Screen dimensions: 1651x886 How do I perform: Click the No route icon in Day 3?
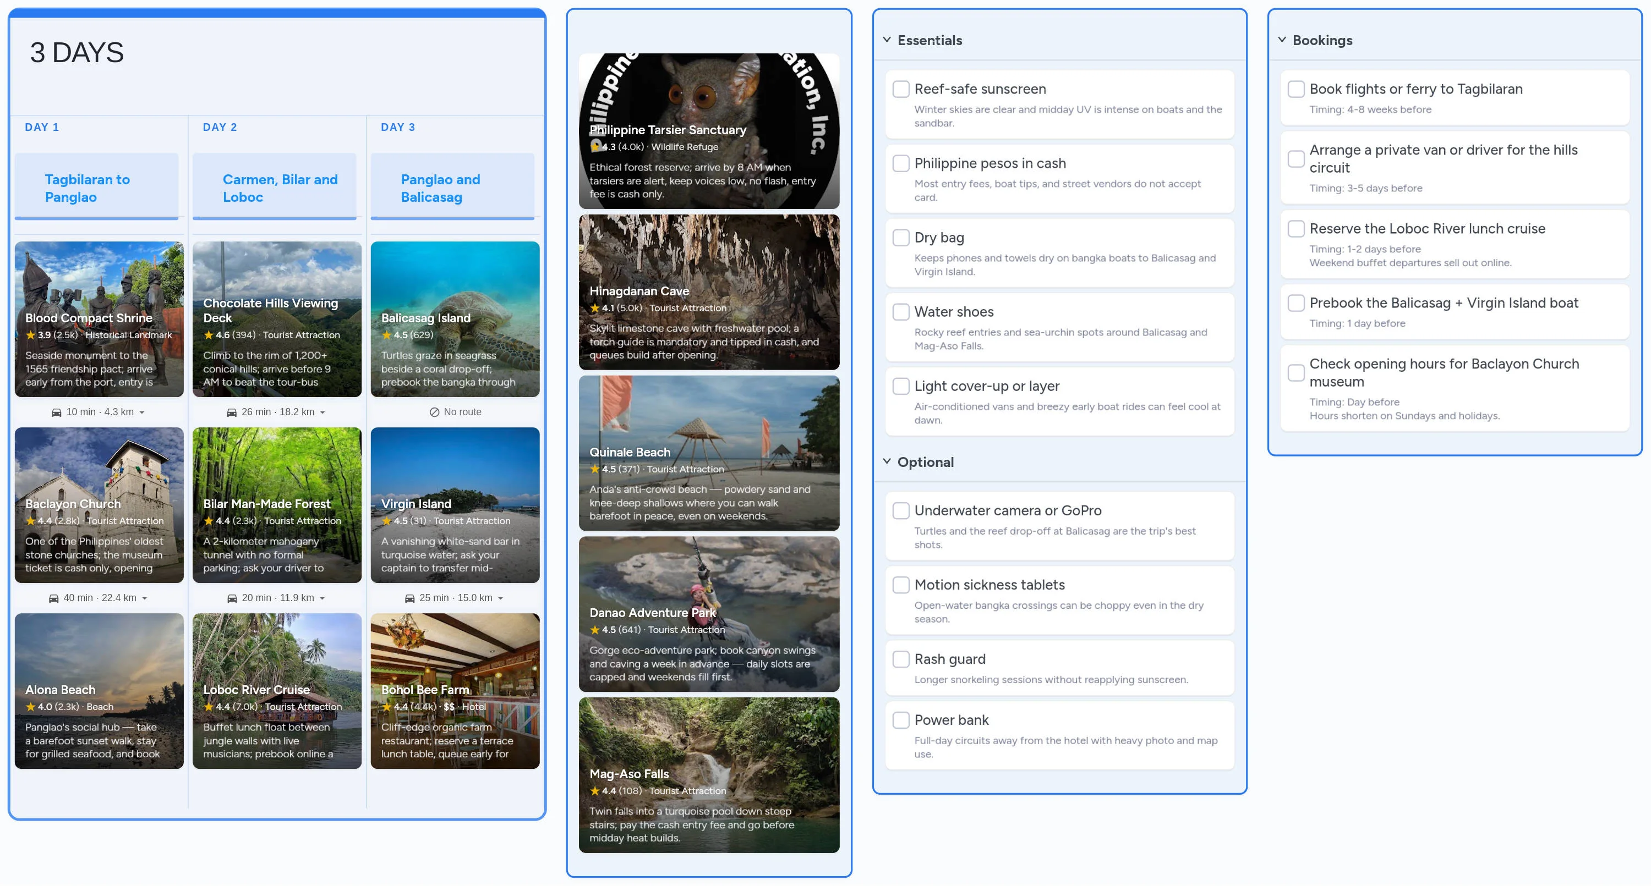tap(434, 412)
